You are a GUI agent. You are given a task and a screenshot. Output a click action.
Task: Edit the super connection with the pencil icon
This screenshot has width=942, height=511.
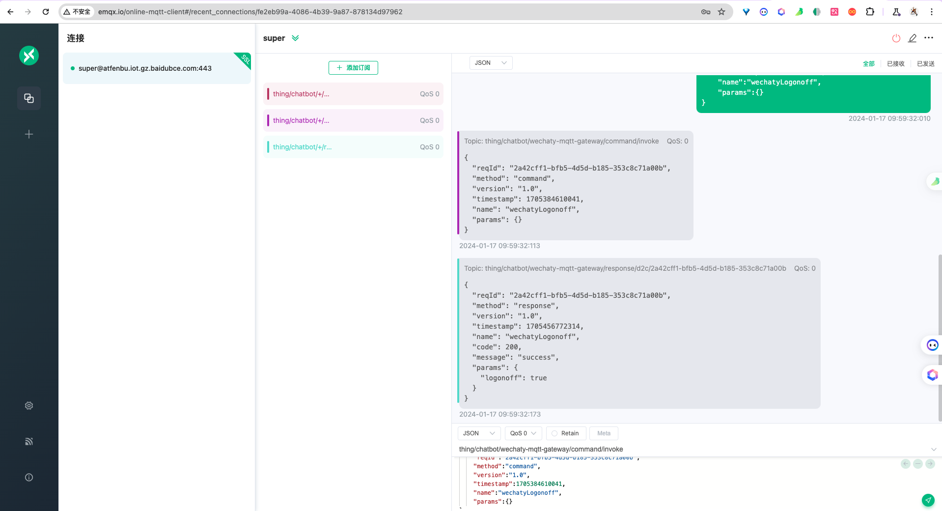pos(912,38)
